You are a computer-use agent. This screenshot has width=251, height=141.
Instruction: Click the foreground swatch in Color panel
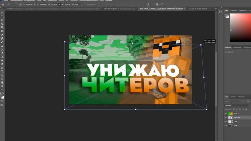(x=226, y=15)
